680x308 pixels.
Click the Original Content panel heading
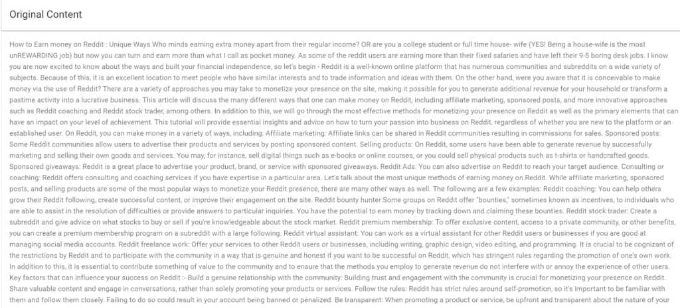coord(46,15)
